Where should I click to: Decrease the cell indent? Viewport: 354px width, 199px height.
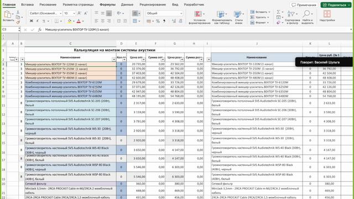coord(118,21)
